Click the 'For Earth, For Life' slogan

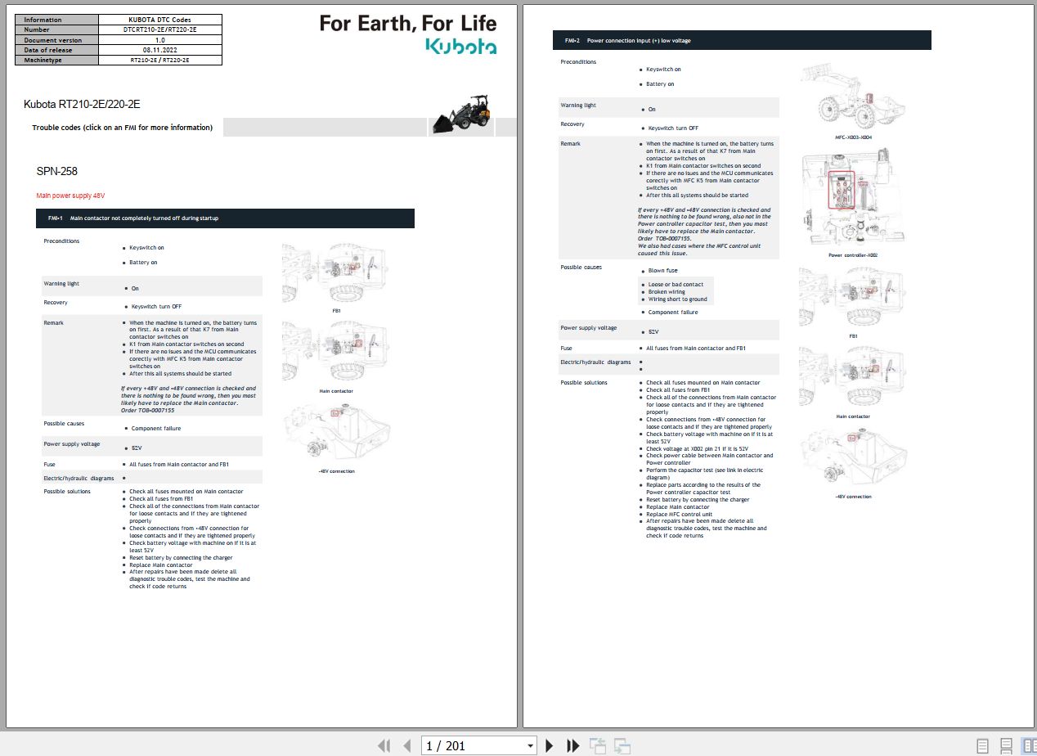click(x=407, y=23)
